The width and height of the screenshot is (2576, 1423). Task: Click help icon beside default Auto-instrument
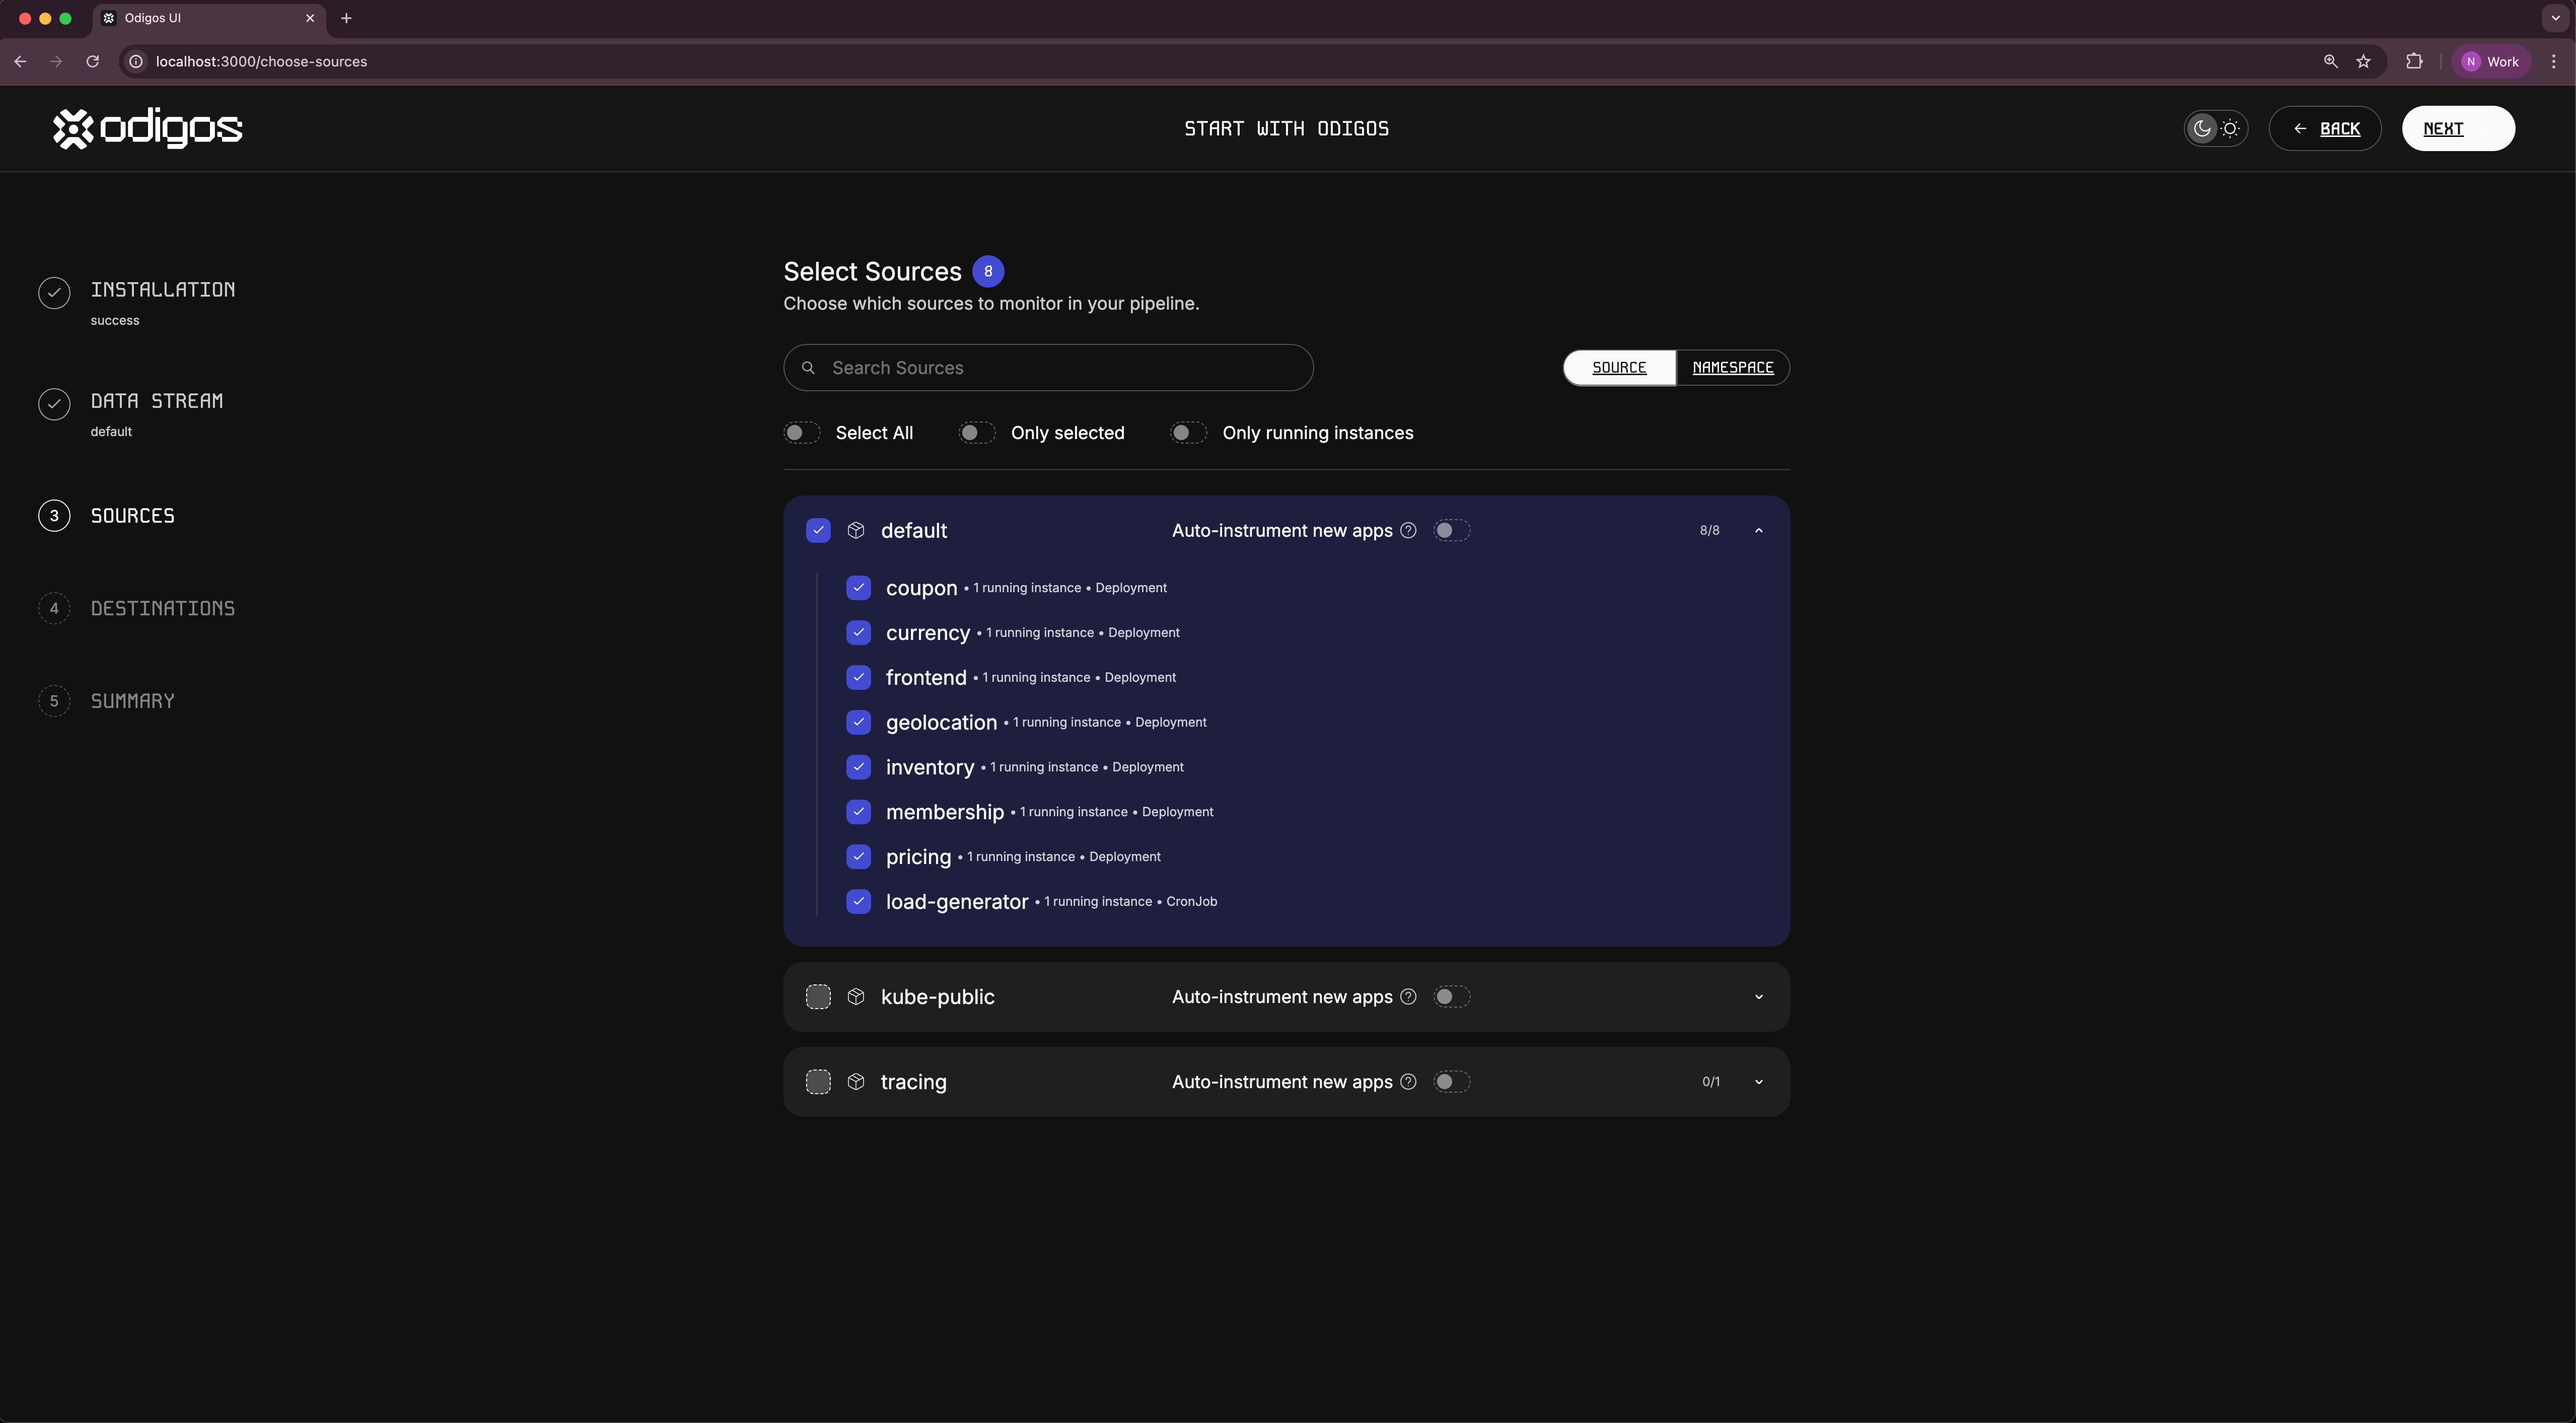pyautogui.click(x=1408, y=530)
